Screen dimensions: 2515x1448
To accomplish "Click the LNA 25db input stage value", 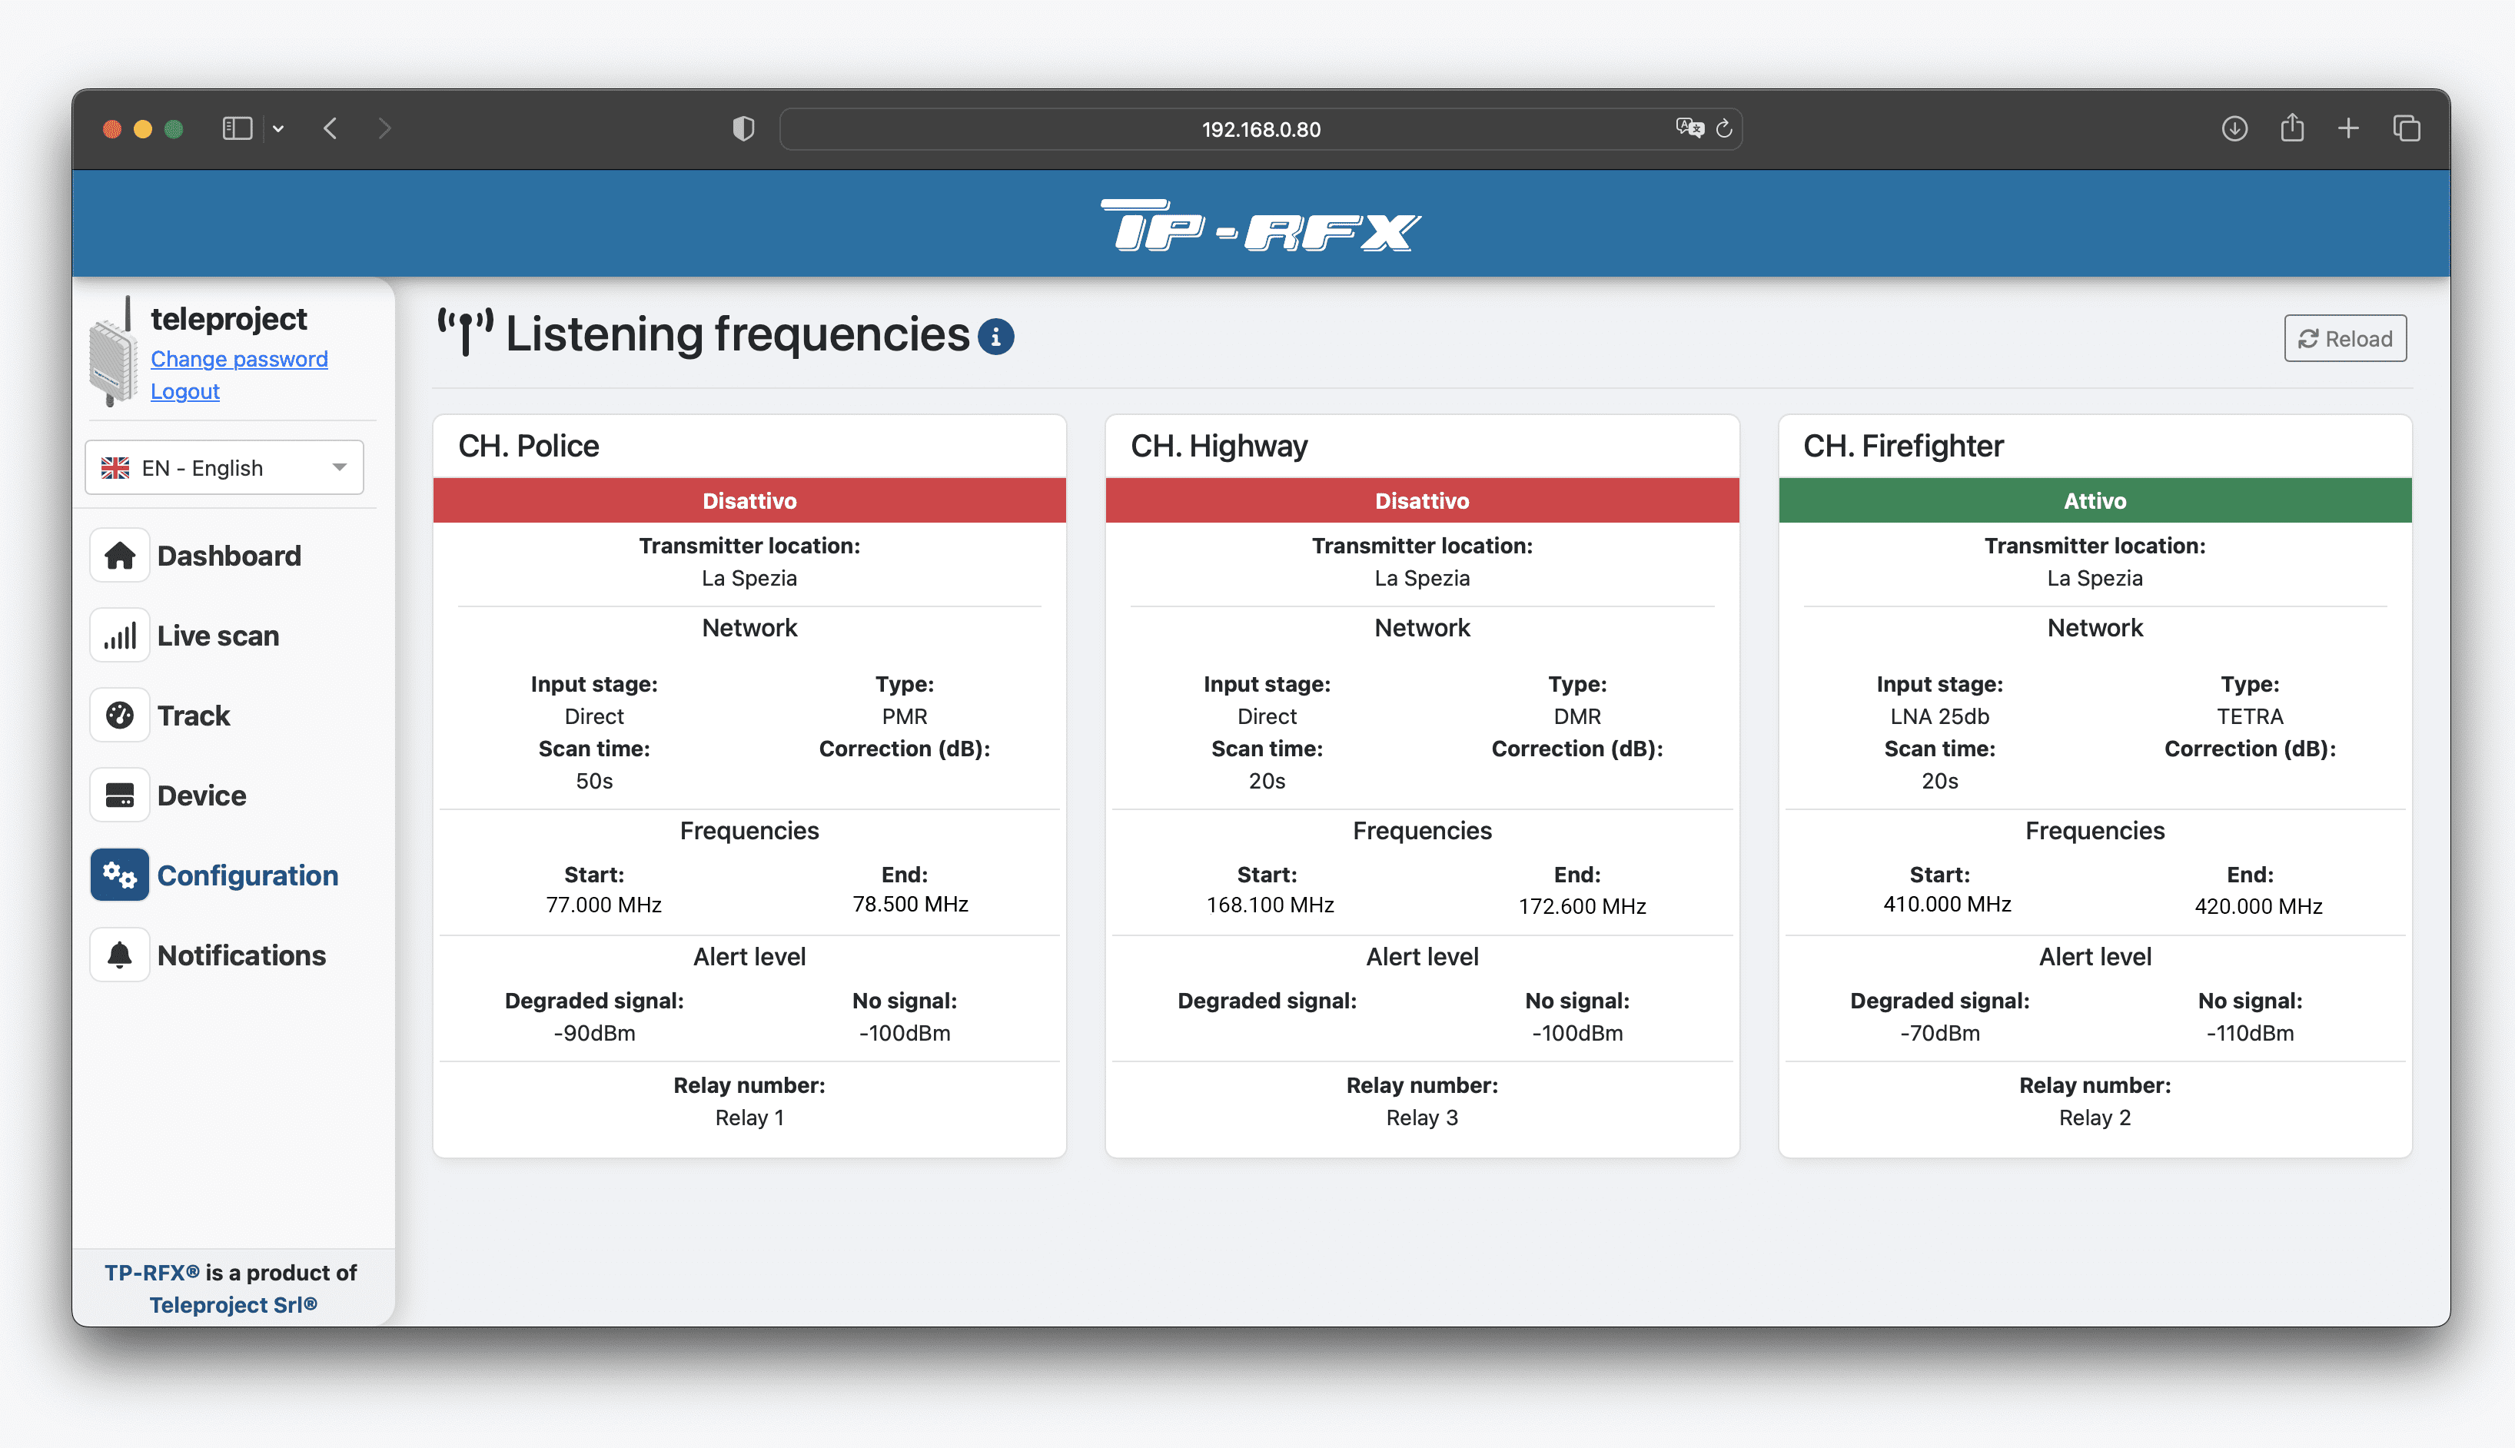I will tap(1939, 716).
